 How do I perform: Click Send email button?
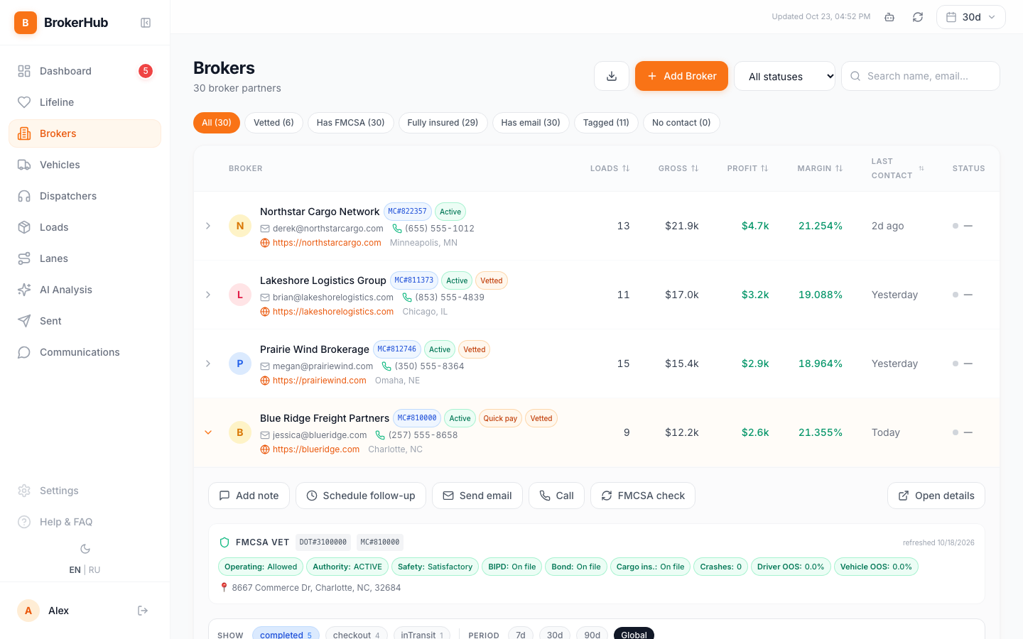click(477, 496)
